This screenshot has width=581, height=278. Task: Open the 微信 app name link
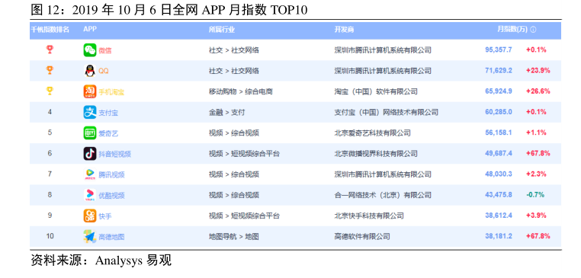point(105,51)
